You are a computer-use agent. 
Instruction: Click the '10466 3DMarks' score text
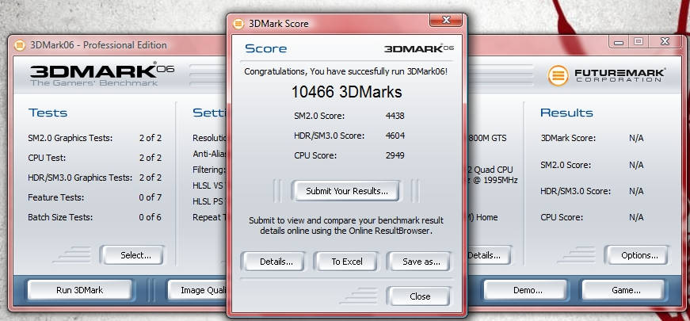tap(347, 92)
